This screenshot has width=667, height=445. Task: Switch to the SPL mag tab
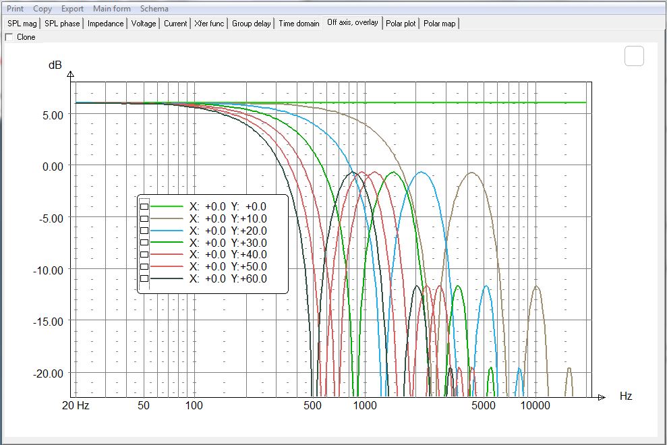pos(22,24)
